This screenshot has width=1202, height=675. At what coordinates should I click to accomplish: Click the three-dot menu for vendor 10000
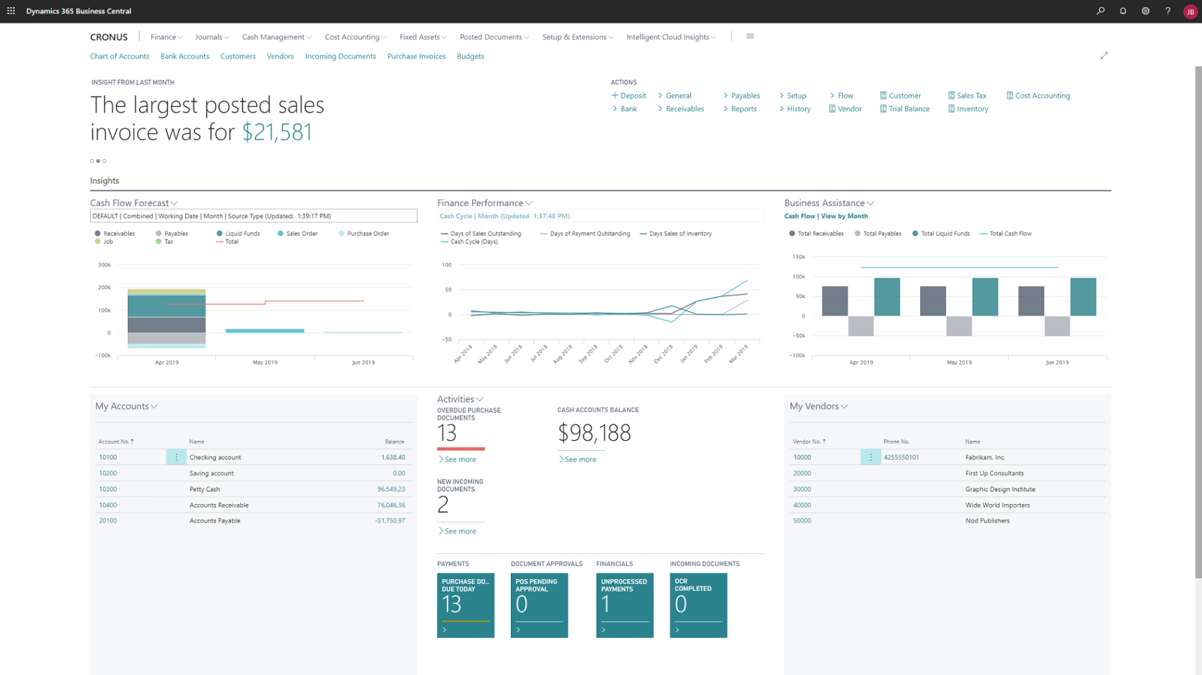(870, 457)
